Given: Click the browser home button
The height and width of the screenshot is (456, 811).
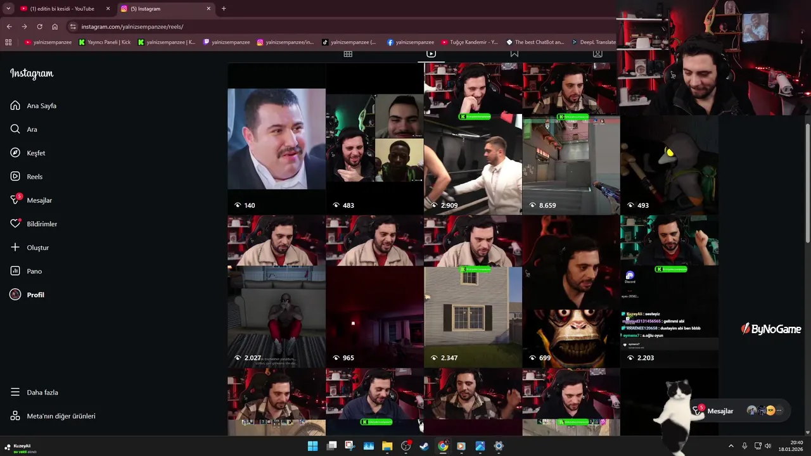Looking at the screenshot, I should tap(54, 27).
